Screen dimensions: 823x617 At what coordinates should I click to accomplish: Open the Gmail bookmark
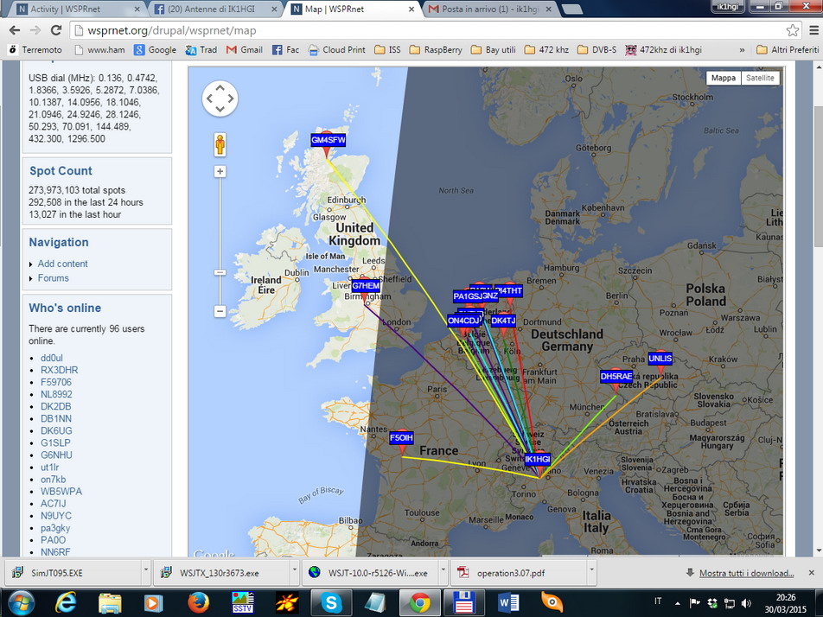click(245, 50)
